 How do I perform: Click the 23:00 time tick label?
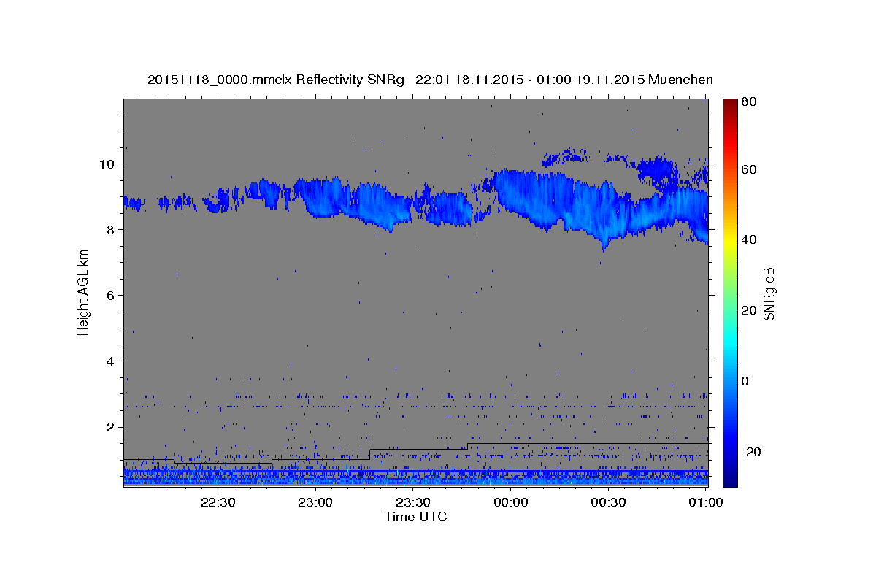point(316,503)
